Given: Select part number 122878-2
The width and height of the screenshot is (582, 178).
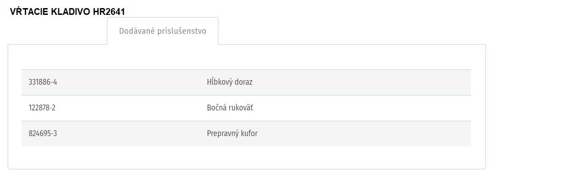Looking at the screenshot, I should [42, 108].
